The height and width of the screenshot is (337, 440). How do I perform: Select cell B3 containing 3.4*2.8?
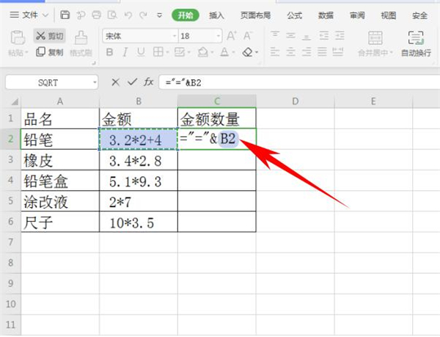[x=138, y=160]
